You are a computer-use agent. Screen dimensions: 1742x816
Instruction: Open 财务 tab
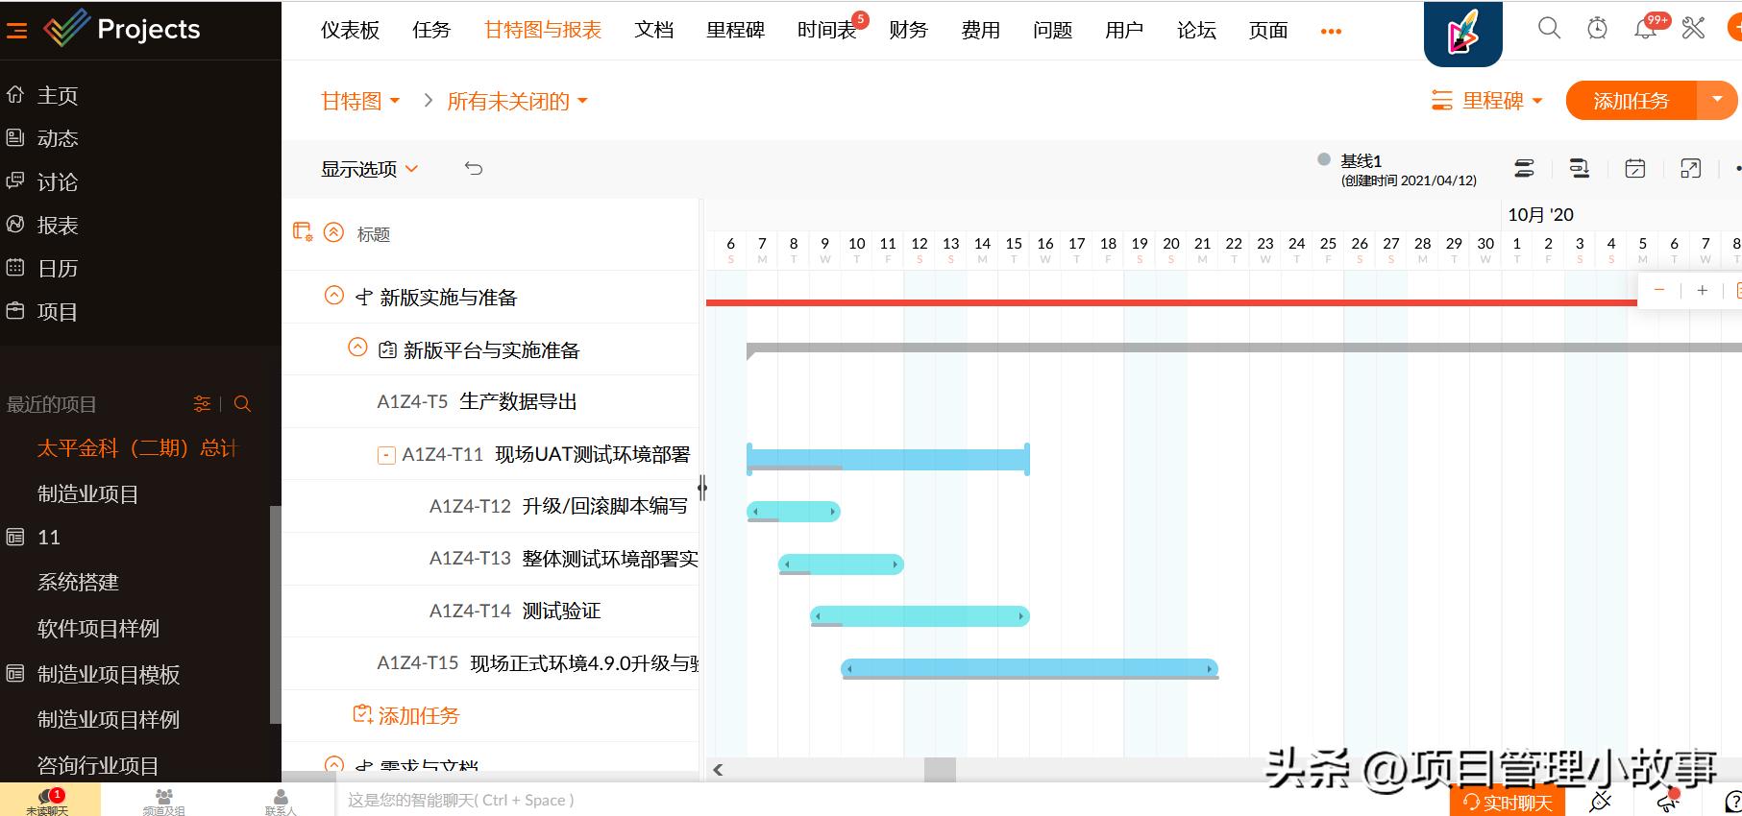pos(908,30)
